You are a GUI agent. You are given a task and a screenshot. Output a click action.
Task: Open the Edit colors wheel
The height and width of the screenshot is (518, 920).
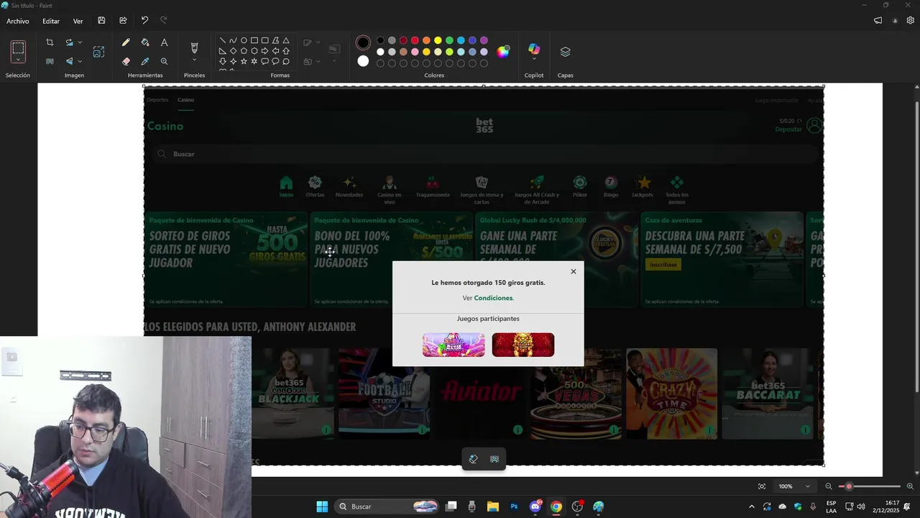503,51
